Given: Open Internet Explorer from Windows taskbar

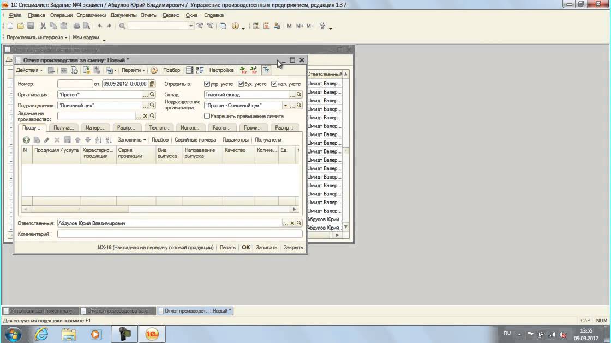Looking at the screenshot, I should tap(41, 334).
